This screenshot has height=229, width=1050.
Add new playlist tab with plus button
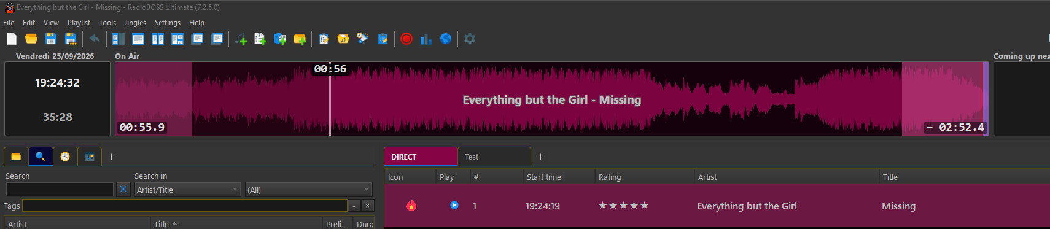[x=540, y=157]
